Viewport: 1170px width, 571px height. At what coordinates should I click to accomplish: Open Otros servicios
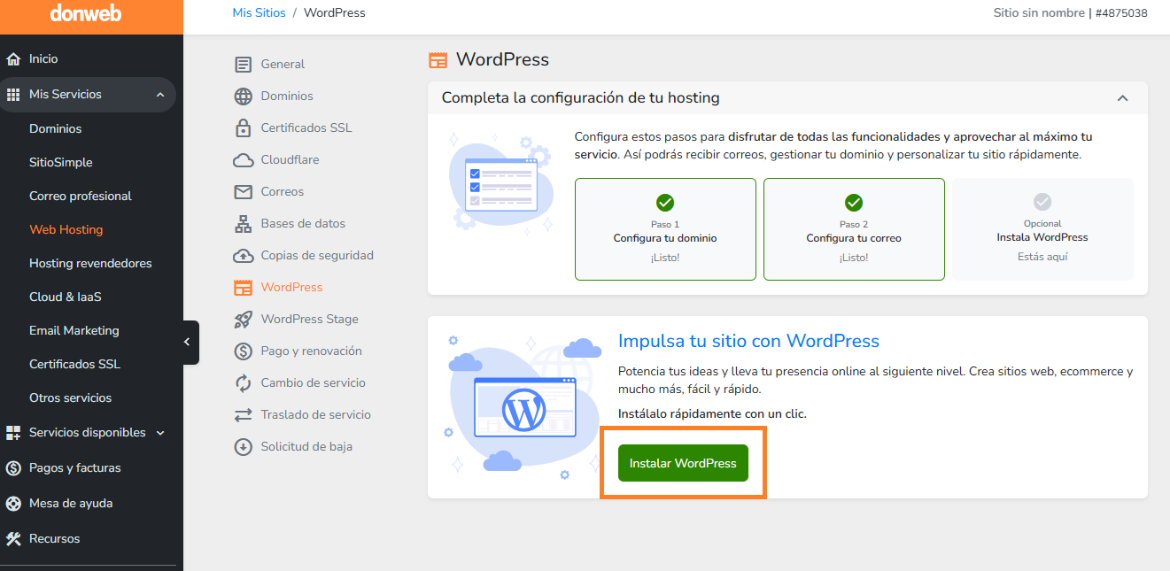point(70,398)
